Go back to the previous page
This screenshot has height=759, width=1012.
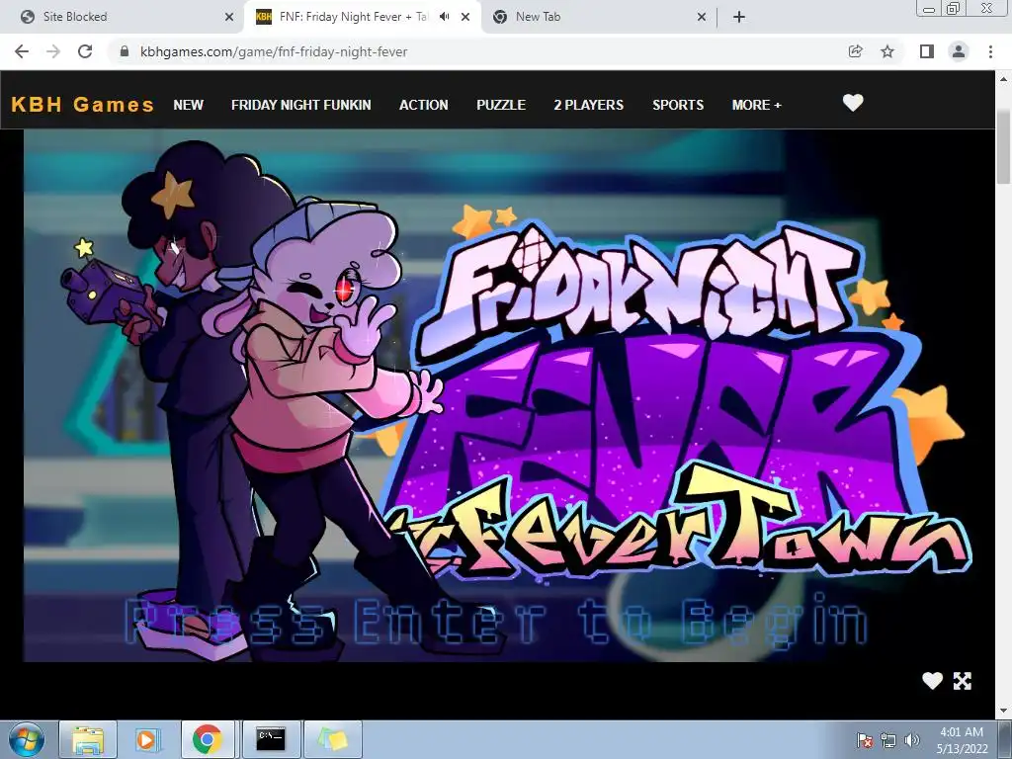(22, 51)
